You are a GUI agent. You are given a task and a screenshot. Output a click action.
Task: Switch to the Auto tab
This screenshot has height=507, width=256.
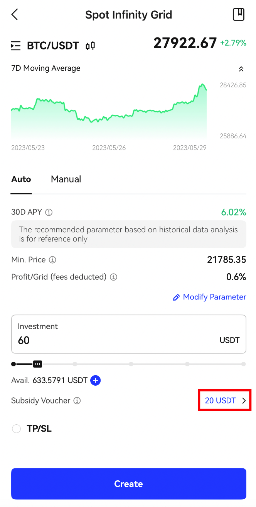[21, 179]
